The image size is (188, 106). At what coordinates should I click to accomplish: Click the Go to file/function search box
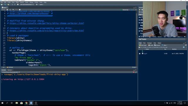(x=27, y=5)
